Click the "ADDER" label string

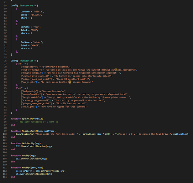35,45
